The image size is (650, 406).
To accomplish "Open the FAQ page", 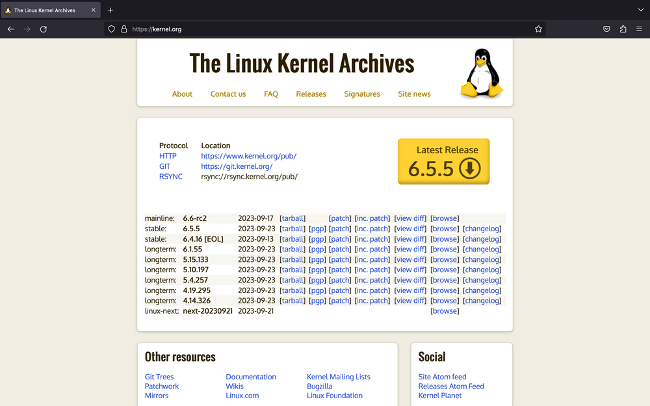I will coord(271,94).
